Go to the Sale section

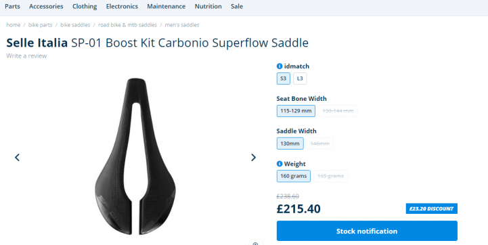237,6
